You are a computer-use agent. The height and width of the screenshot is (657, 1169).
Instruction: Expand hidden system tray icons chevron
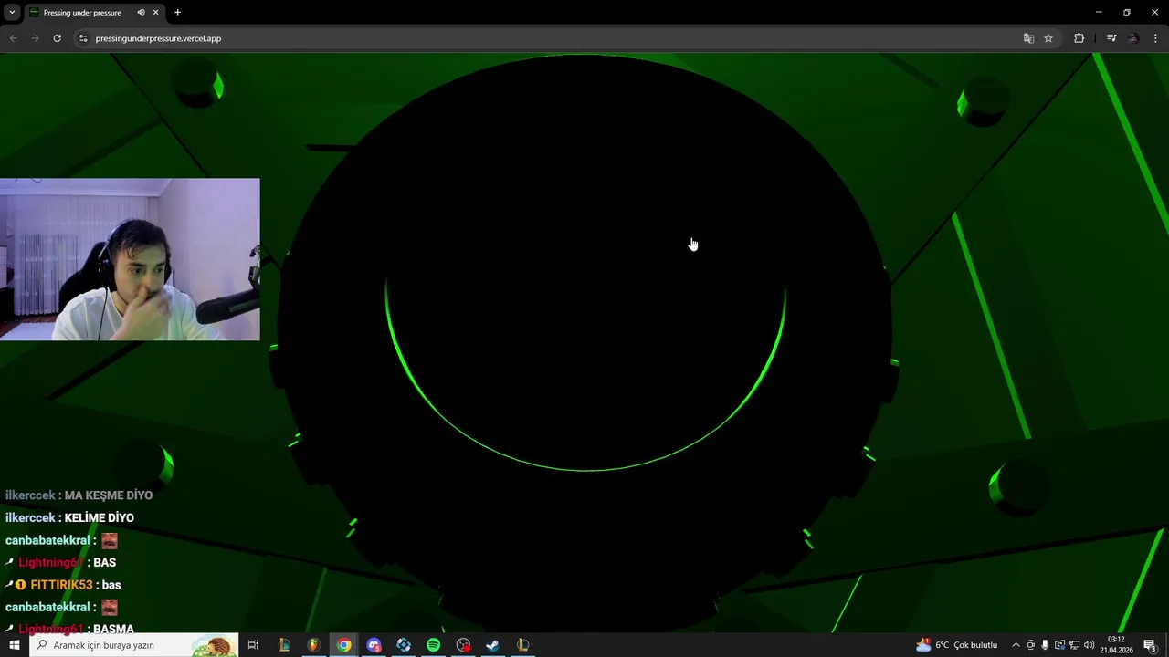point(1016,645)
